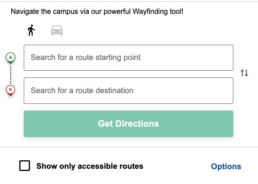Choose car directions via gray vehicle icon

[57, 30]
